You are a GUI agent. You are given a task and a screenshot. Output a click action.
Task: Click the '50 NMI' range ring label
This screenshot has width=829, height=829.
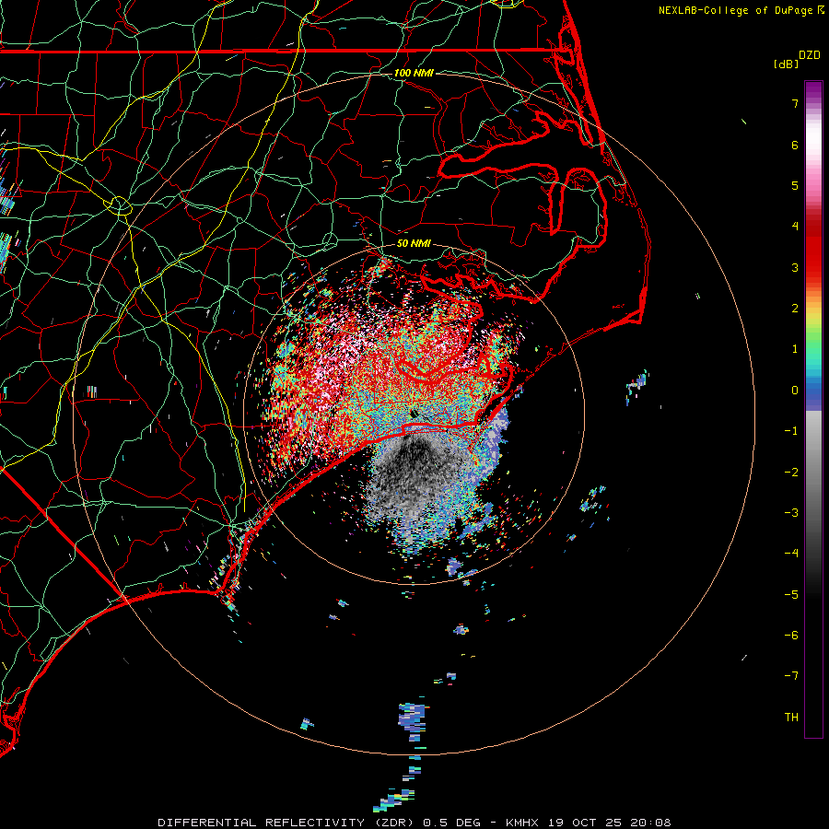[414, 243]
